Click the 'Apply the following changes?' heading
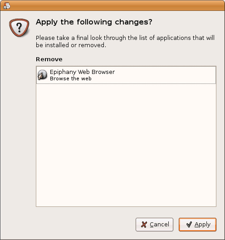The width and height of the screenshot is (225, 240). click(94, 22)
